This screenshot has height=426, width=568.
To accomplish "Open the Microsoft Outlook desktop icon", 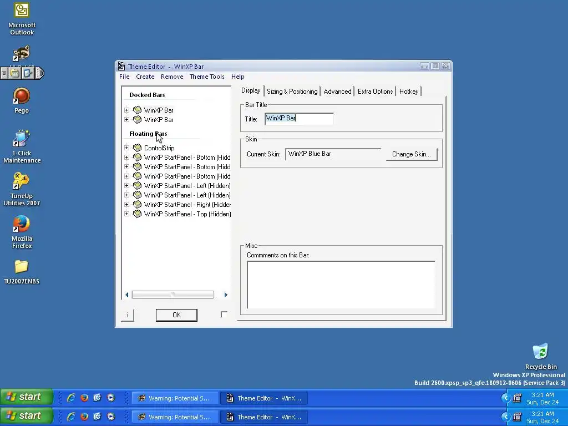I will point(22,19).
